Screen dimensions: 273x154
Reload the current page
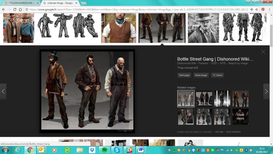pos(15,9)
